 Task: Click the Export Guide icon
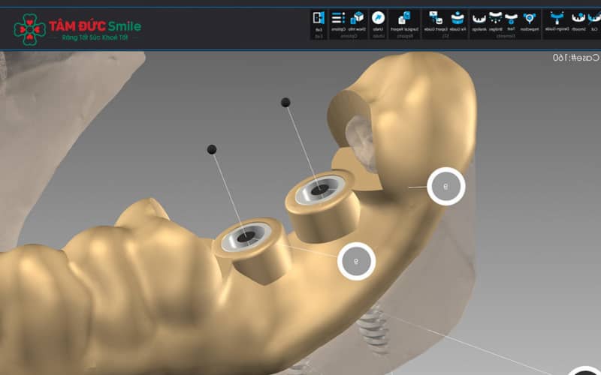click(436, 21)
